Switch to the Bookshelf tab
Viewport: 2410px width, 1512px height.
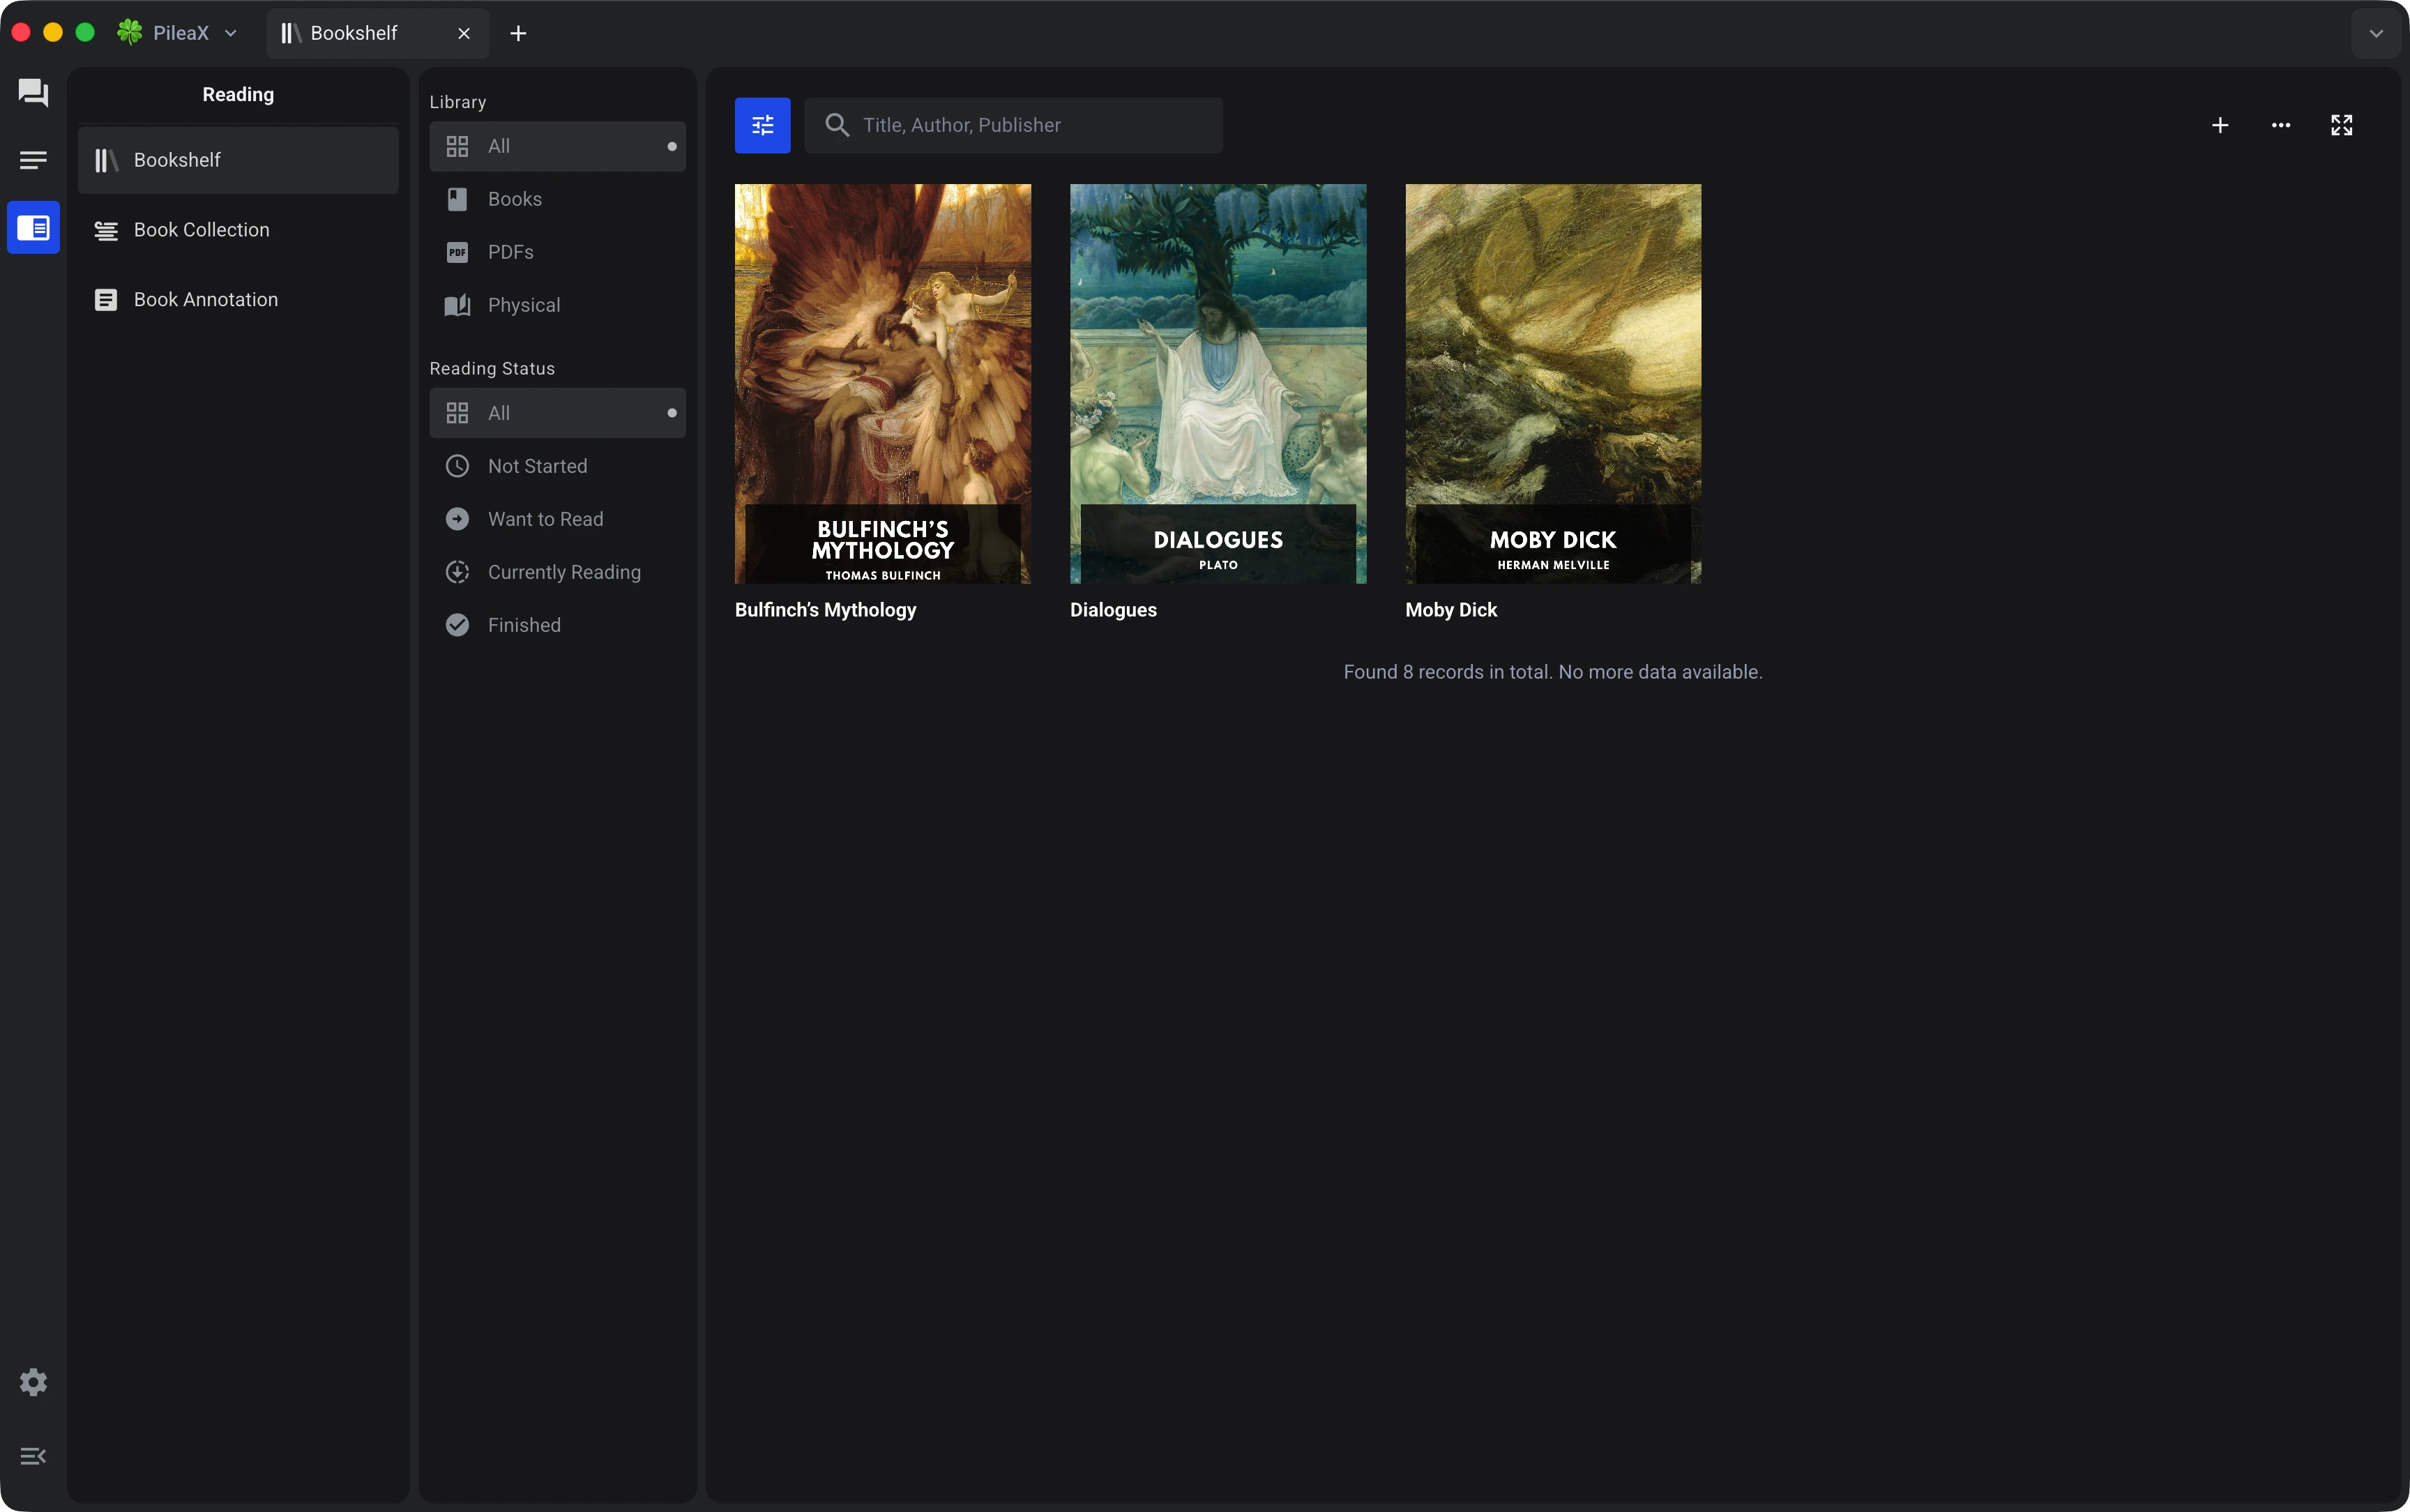[x=378, y=33]
